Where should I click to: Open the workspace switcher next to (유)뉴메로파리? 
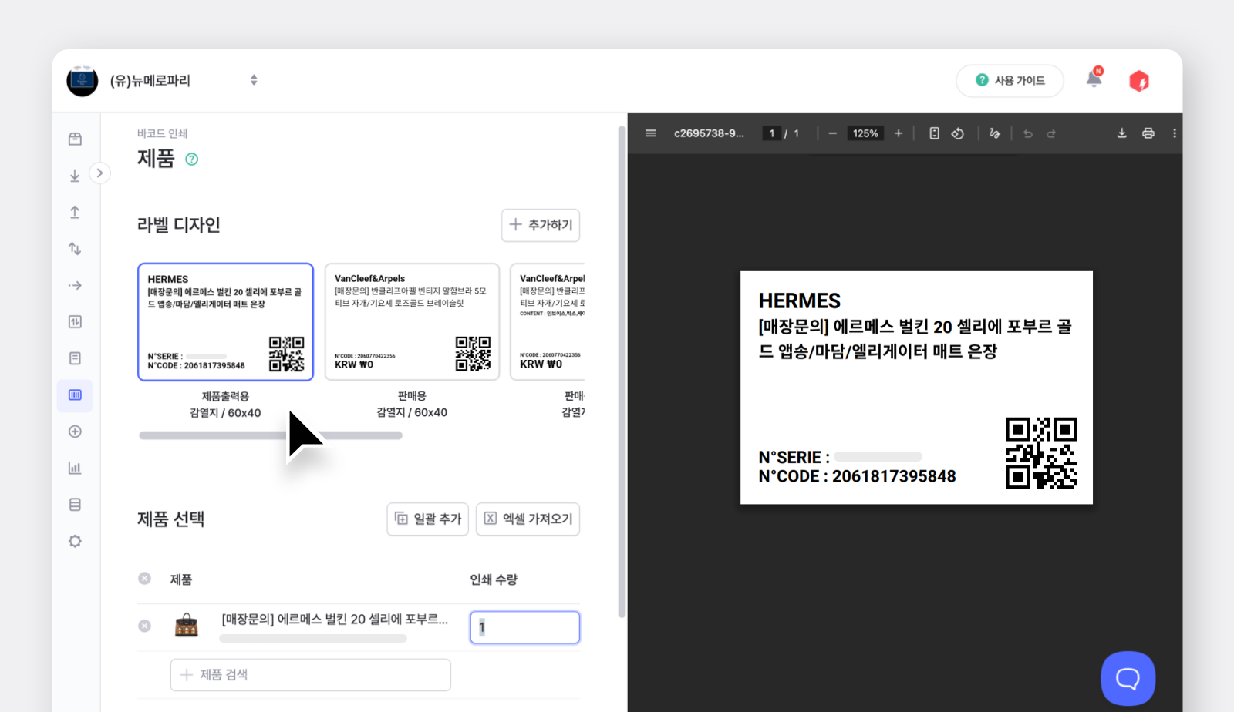coord(253,80)
